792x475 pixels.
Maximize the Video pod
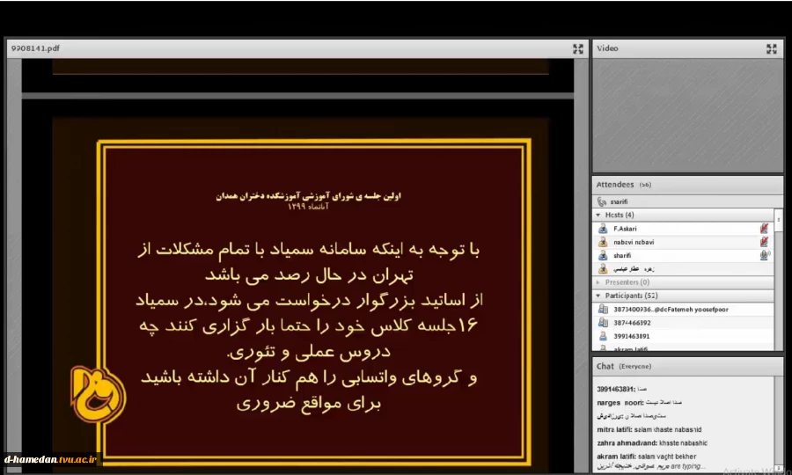pyautogui.click(x=771, y=48)
